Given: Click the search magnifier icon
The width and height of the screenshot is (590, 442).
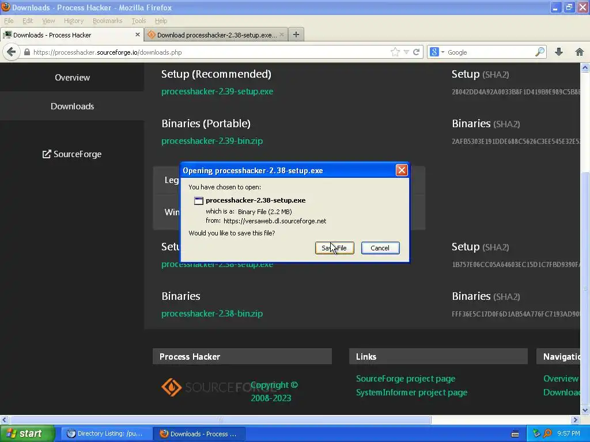Looking at the screenshot, I should (x=540, y=52).
